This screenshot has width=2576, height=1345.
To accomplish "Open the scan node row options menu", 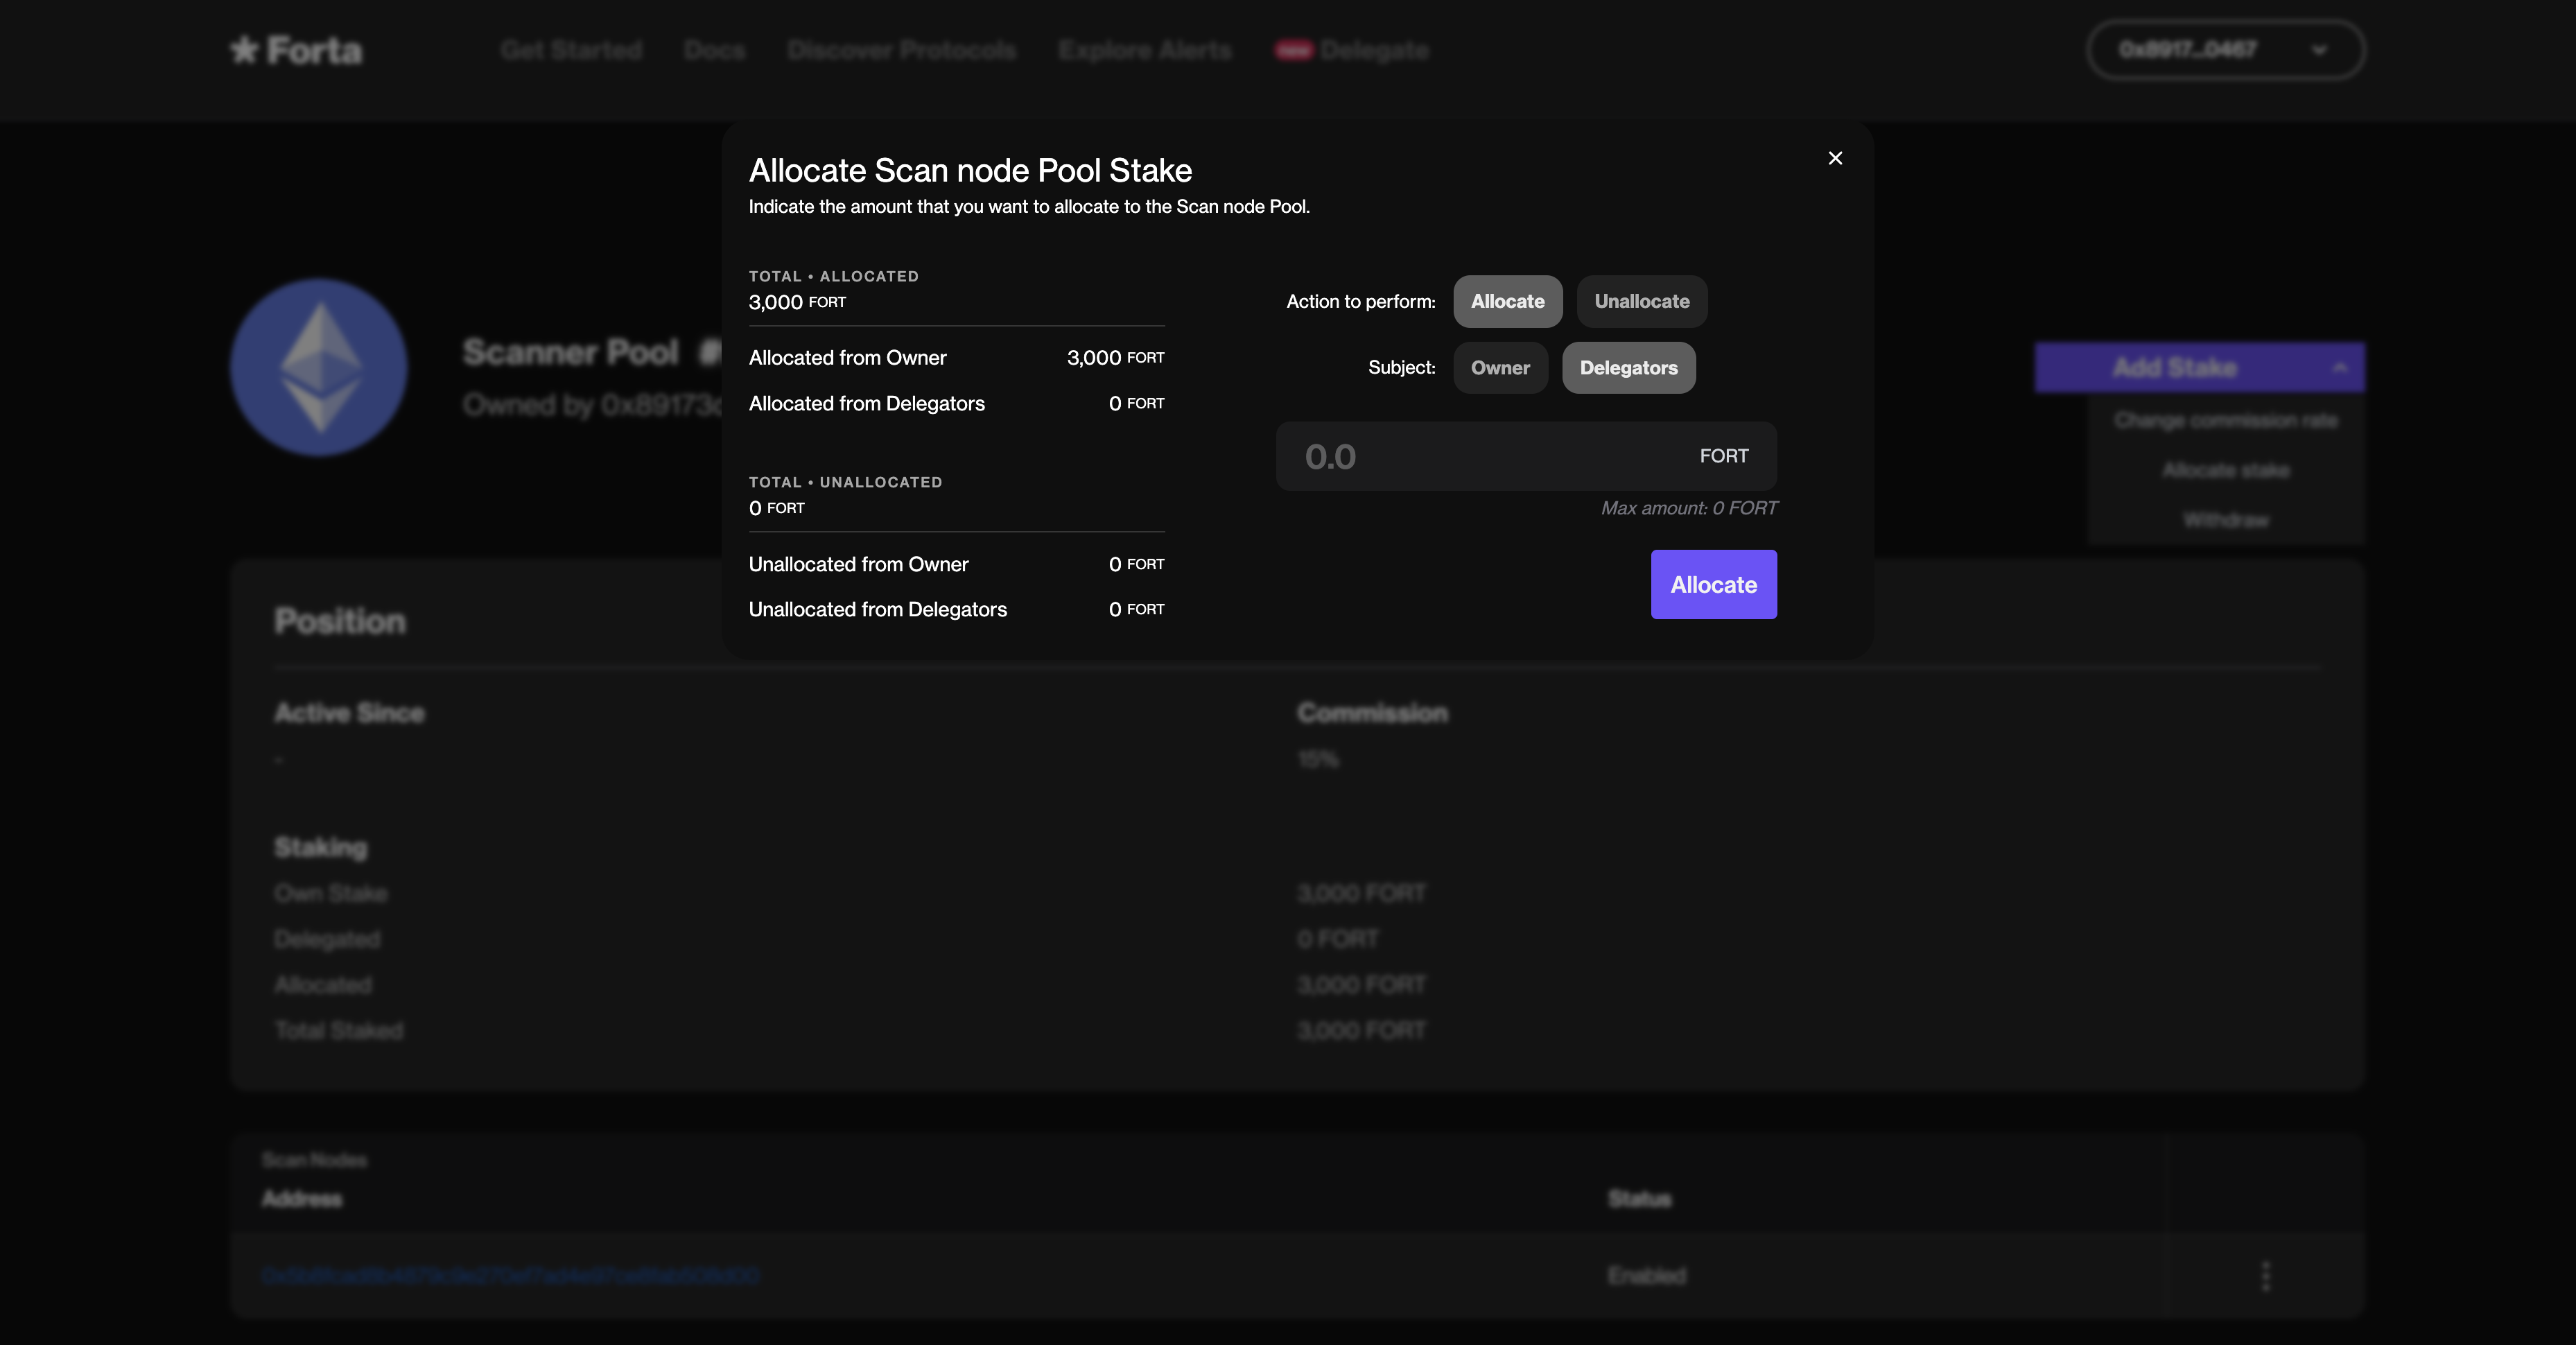I will click(2266, 1276).
